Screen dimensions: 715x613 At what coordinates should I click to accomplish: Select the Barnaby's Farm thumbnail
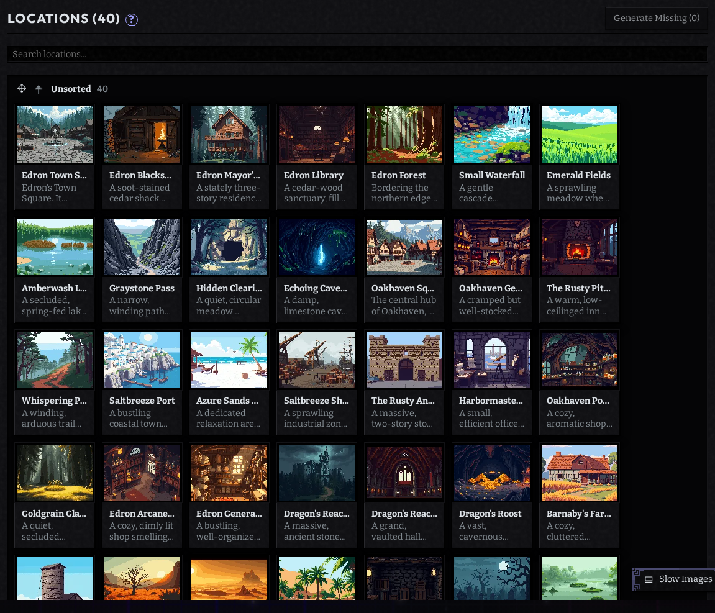coord(580,473)
